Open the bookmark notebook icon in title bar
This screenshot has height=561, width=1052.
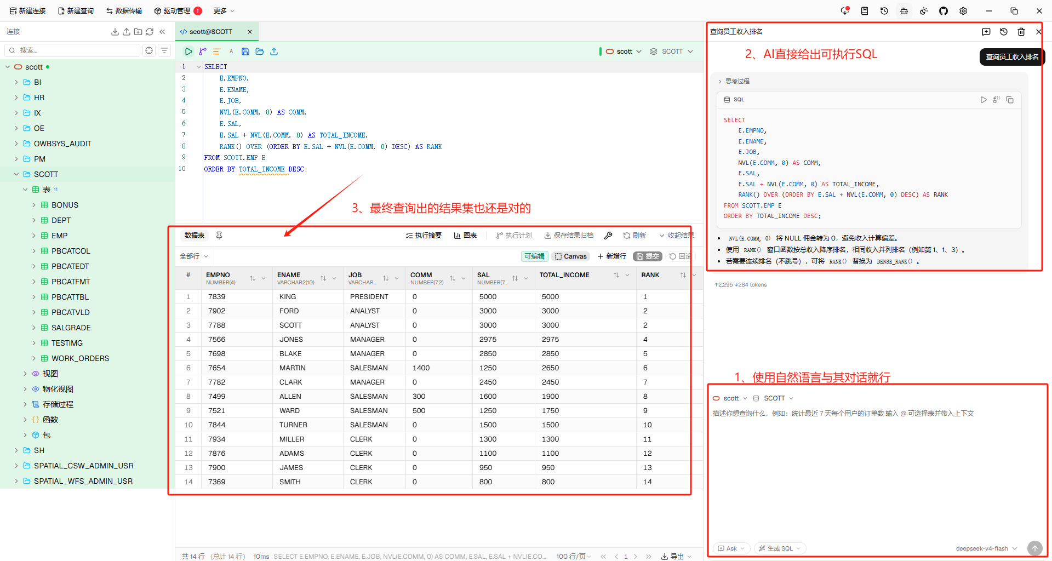[x=865, y=11]
